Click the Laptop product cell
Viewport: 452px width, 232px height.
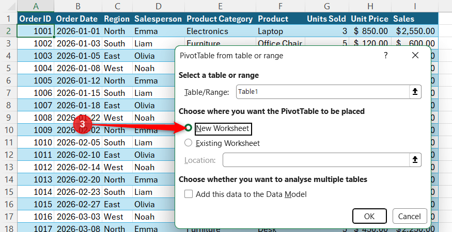point(280,31)
